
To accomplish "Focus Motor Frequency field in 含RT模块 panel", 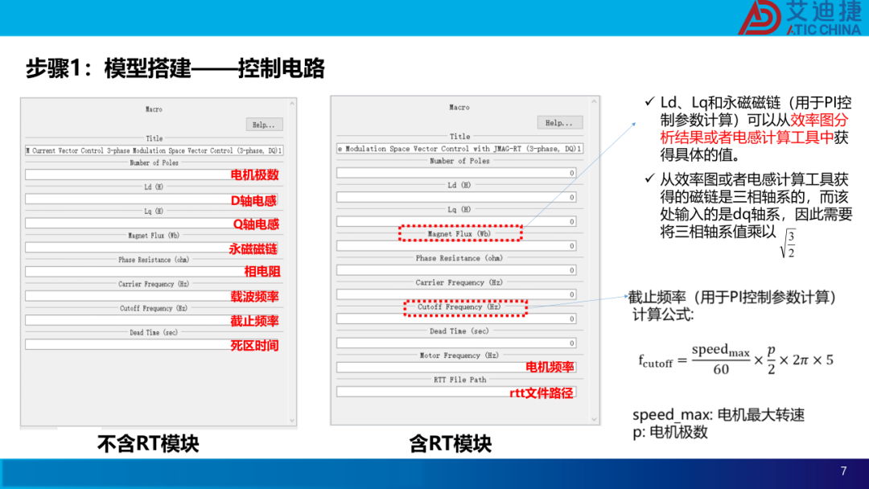I will click(456, 368).
